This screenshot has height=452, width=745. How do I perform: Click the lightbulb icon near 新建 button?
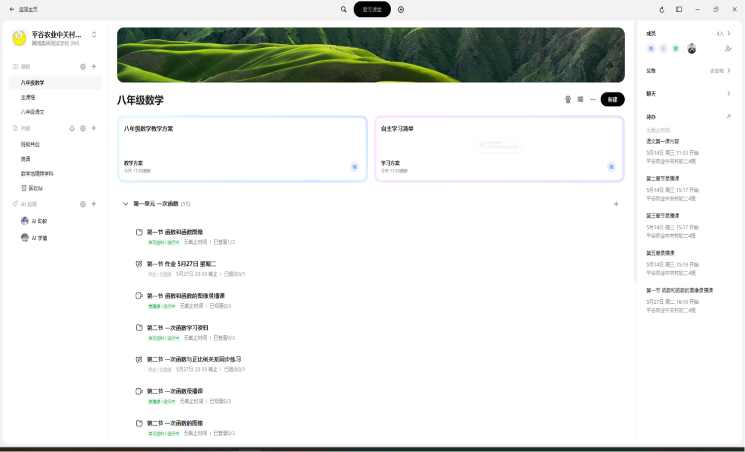[x=568, y=99]
